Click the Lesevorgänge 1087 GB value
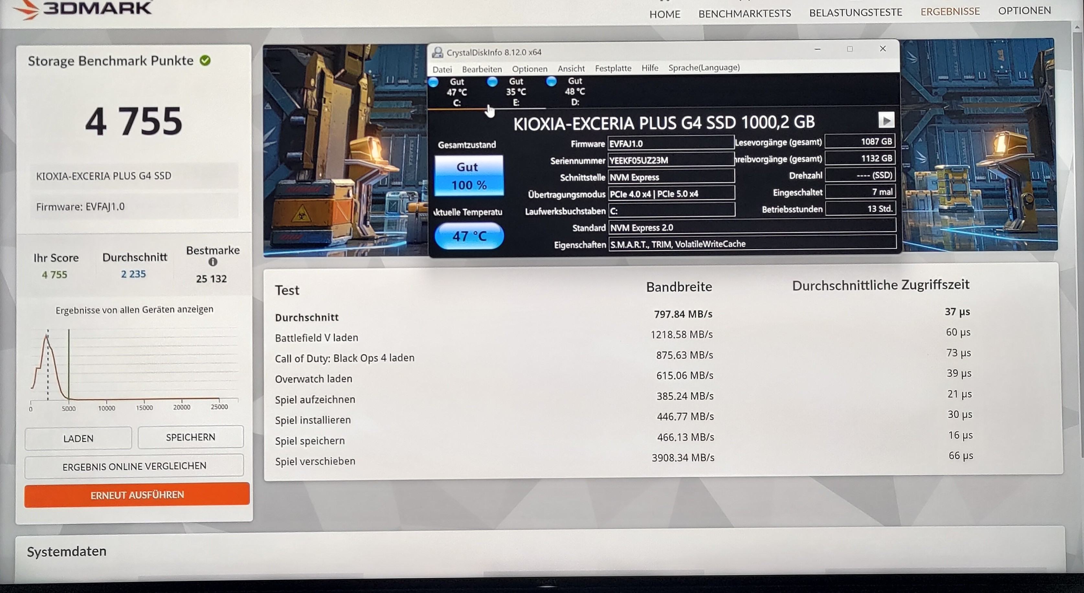 tap(860, 141)
